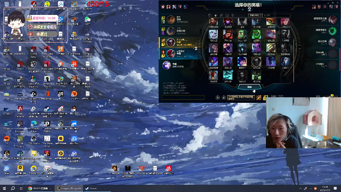Click second enemy green champion portrait
The width and height of the screenshot is (341, 192).
[332, 31]
